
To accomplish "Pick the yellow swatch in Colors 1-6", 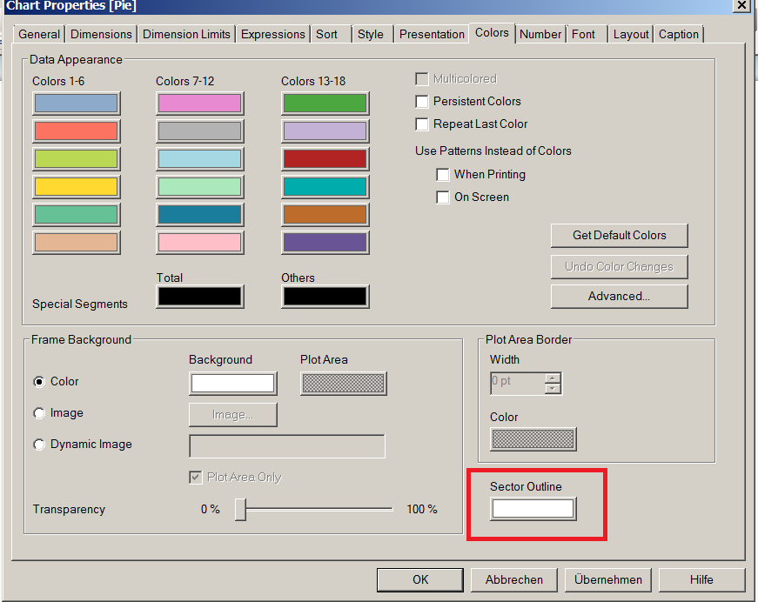I will 77,186.
